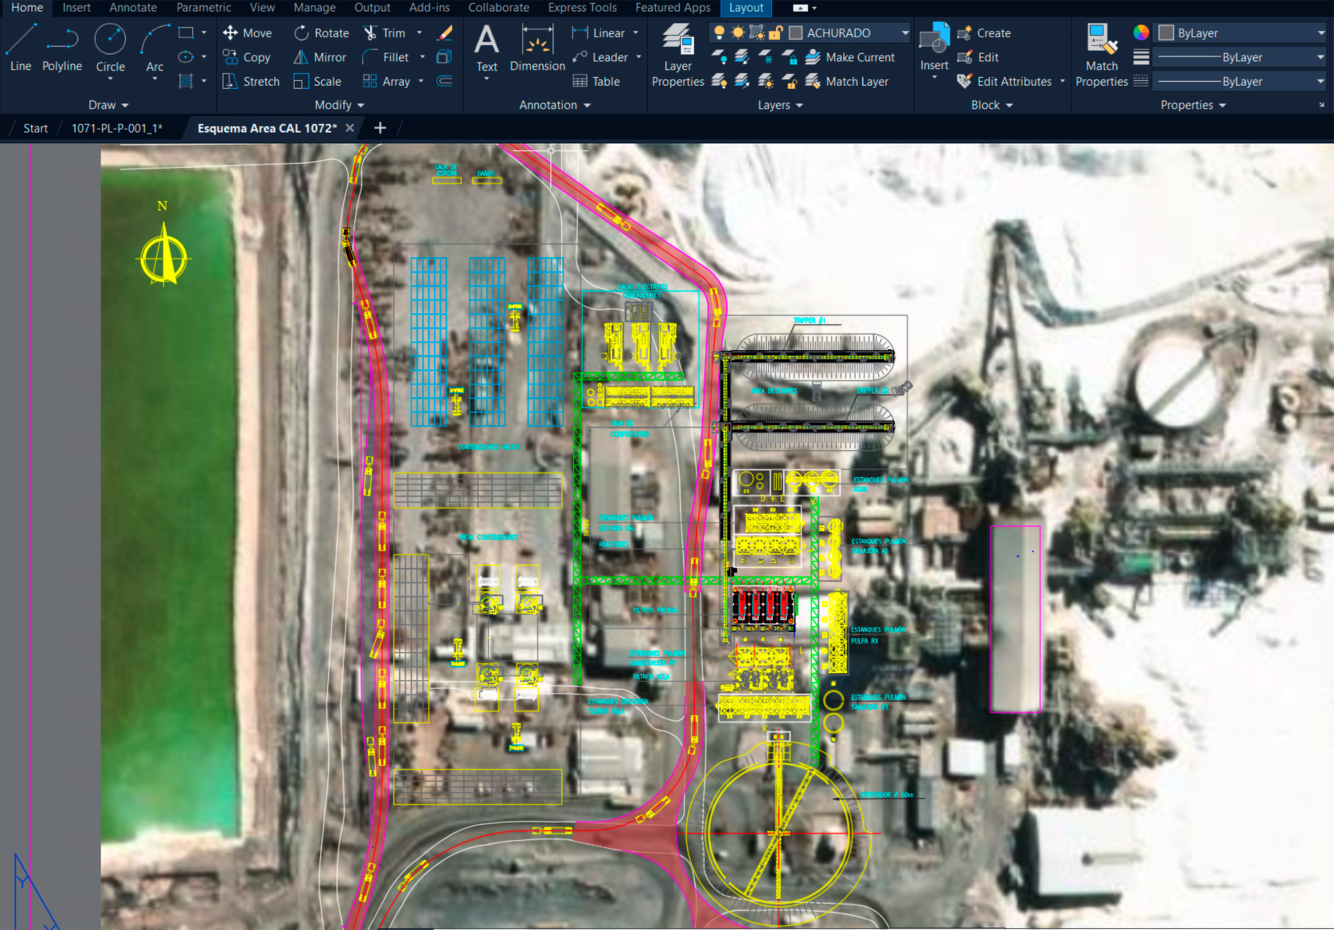Switch to the Annotate ribbon tab
The width and height of the screenshot is (1334, 930).
tap(133, 8)
